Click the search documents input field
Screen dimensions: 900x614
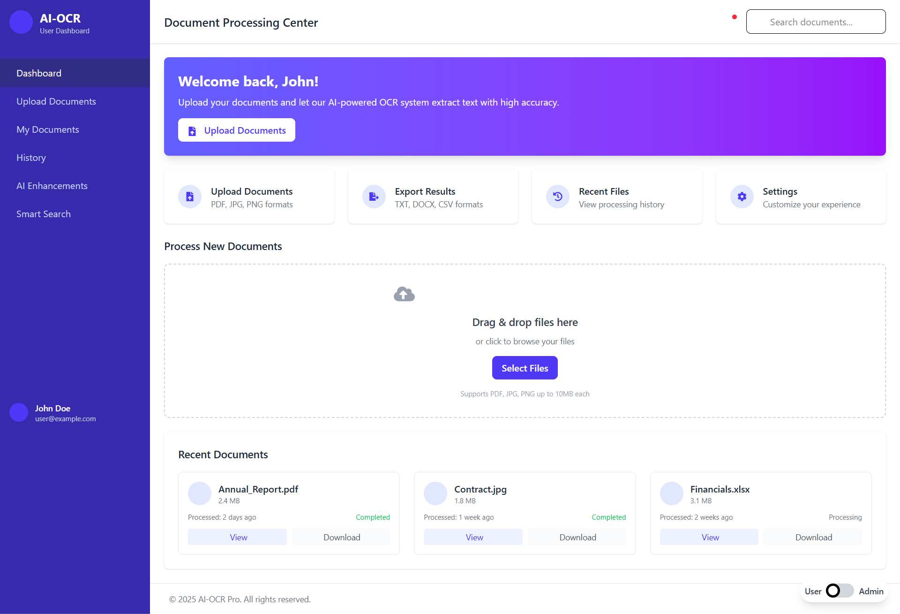click(x=816, y=22)
